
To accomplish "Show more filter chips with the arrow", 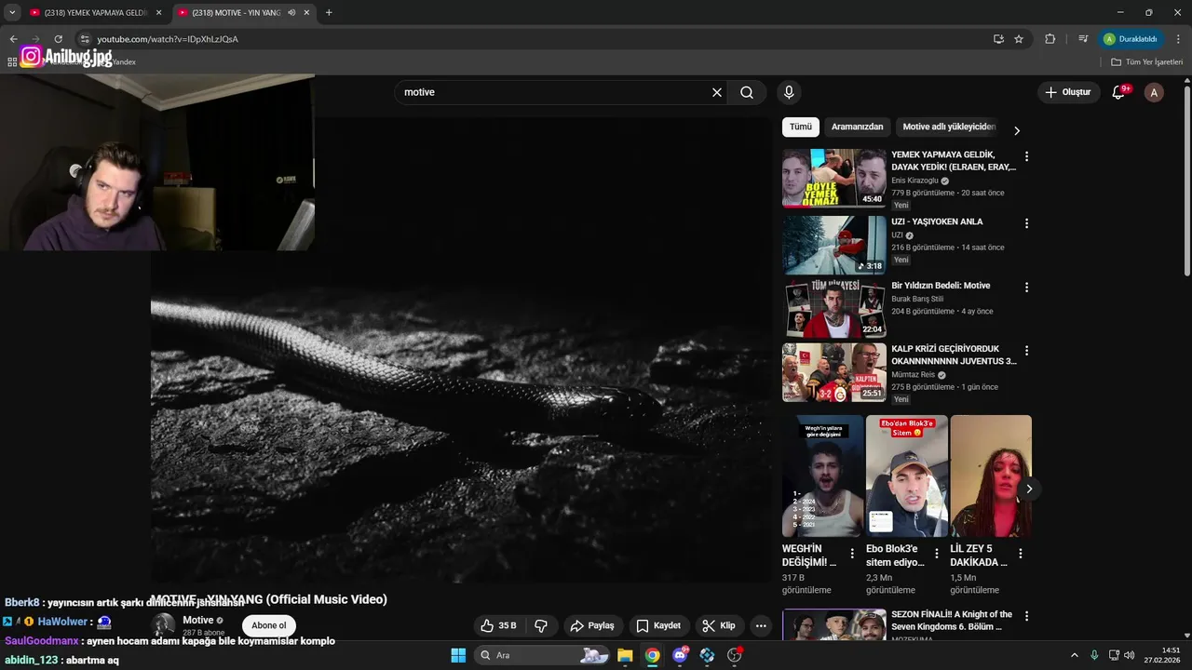I will (x=1017, y=130).
